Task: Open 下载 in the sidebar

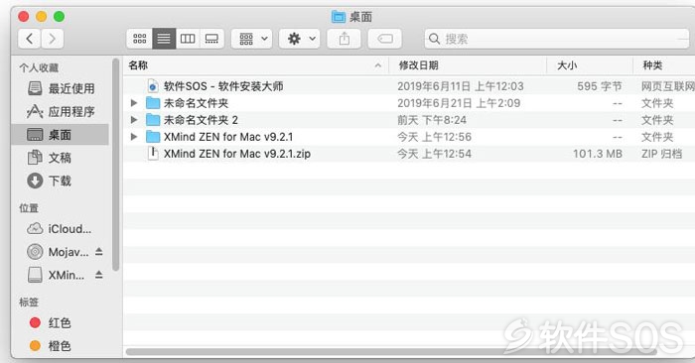Action: [x=61, y=181]
